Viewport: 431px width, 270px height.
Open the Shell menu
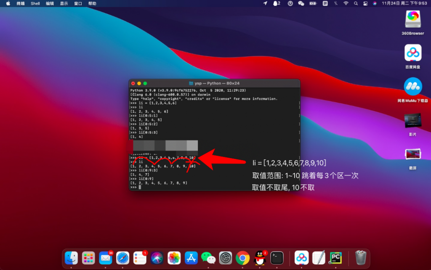pyautogui.click(x=35, y=3)
